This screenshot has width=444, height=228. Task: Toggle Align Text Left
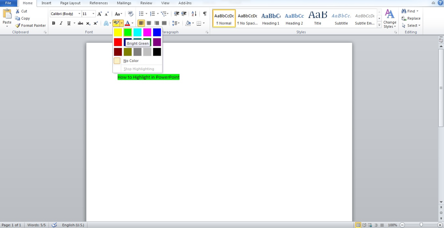(141, 23)
